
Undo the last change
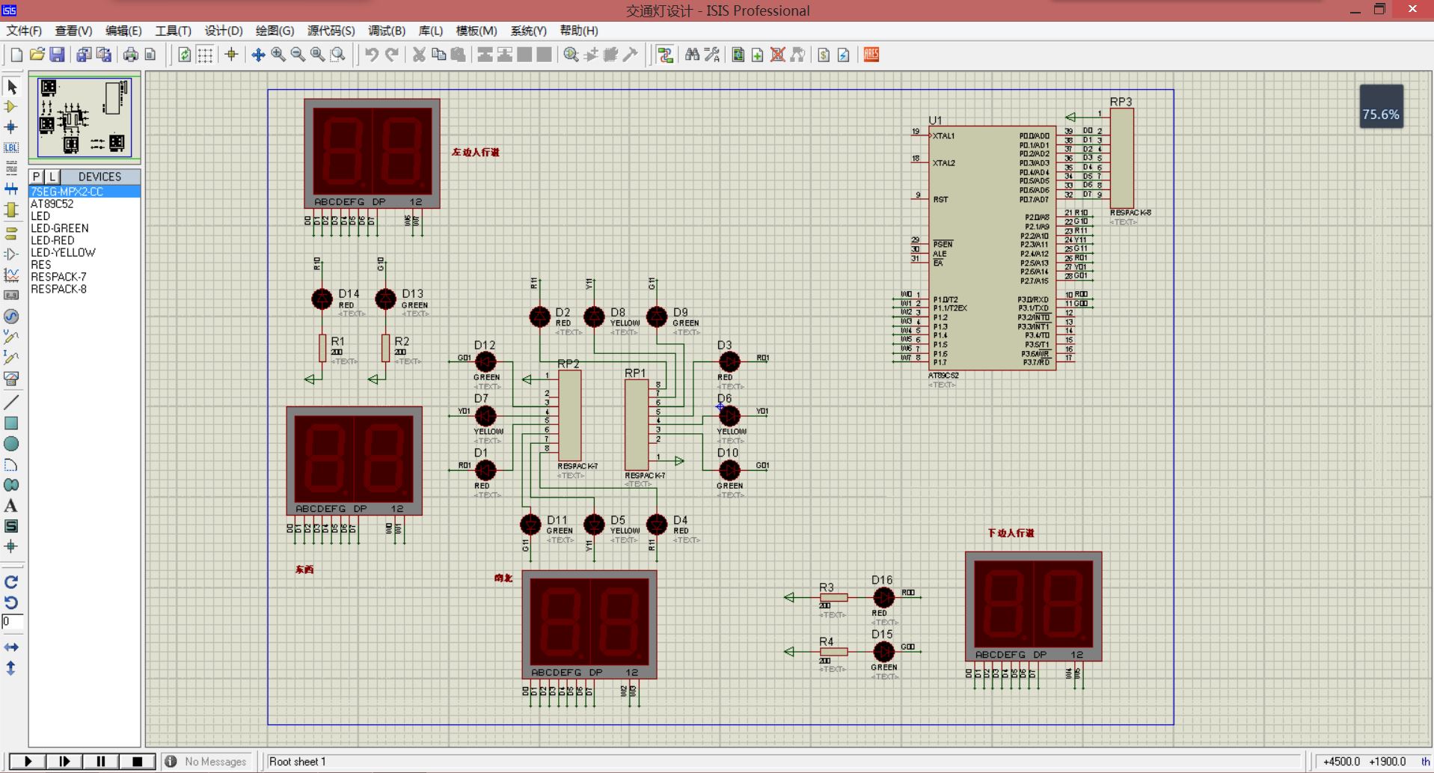372,55
